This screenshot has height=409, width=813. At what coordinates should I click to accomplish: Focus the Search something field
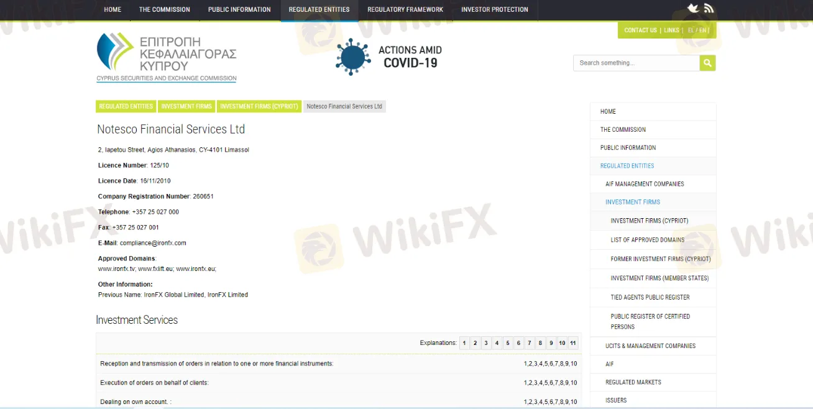[x=636, y=63]
